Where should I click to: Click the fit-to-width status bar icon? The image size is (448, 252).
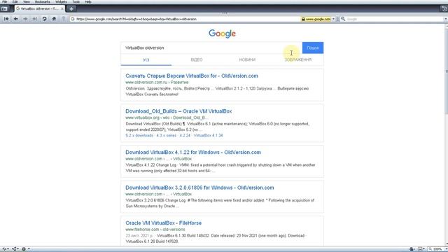pyautogui.click(x=420, y=249)
